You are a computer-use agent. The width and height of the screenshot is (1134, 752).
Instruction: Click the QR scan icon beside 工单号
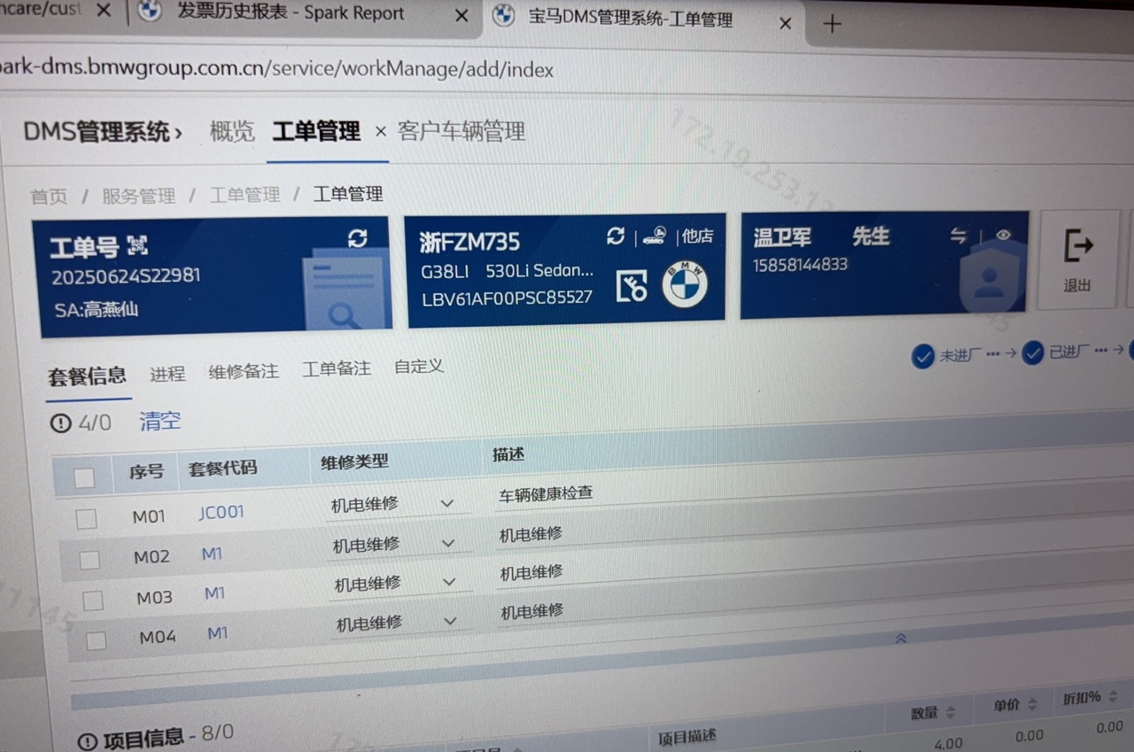tap(137, 245)
